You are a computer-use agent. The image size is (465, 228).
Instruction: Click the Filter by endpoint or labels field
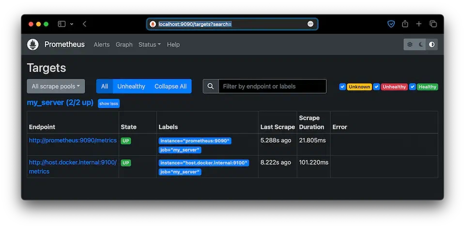272,86
